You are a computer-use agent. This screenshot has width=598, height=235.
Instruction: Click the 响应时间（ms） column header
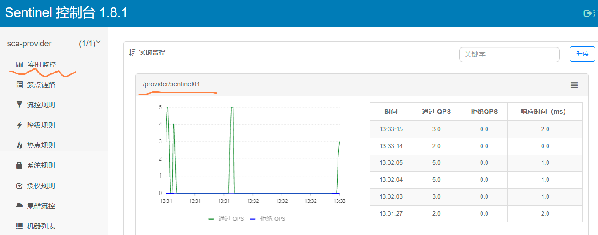pos(545,112)
